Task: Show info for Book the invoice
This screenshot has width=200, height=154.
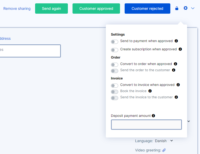Action: tap(150, 91)
